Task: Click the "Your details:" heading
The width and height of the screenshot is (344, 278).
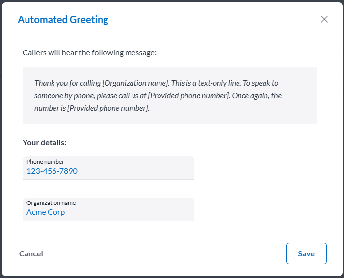Action: pos(44,143)
